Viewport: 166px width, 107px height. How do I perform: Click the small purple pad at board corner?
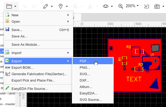(111, 48)
